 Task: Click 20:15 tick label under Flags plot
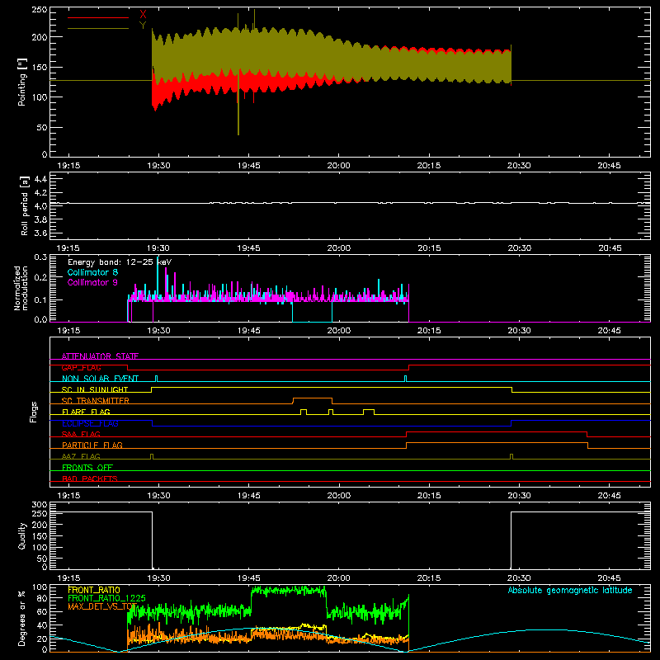coord(429,496)
